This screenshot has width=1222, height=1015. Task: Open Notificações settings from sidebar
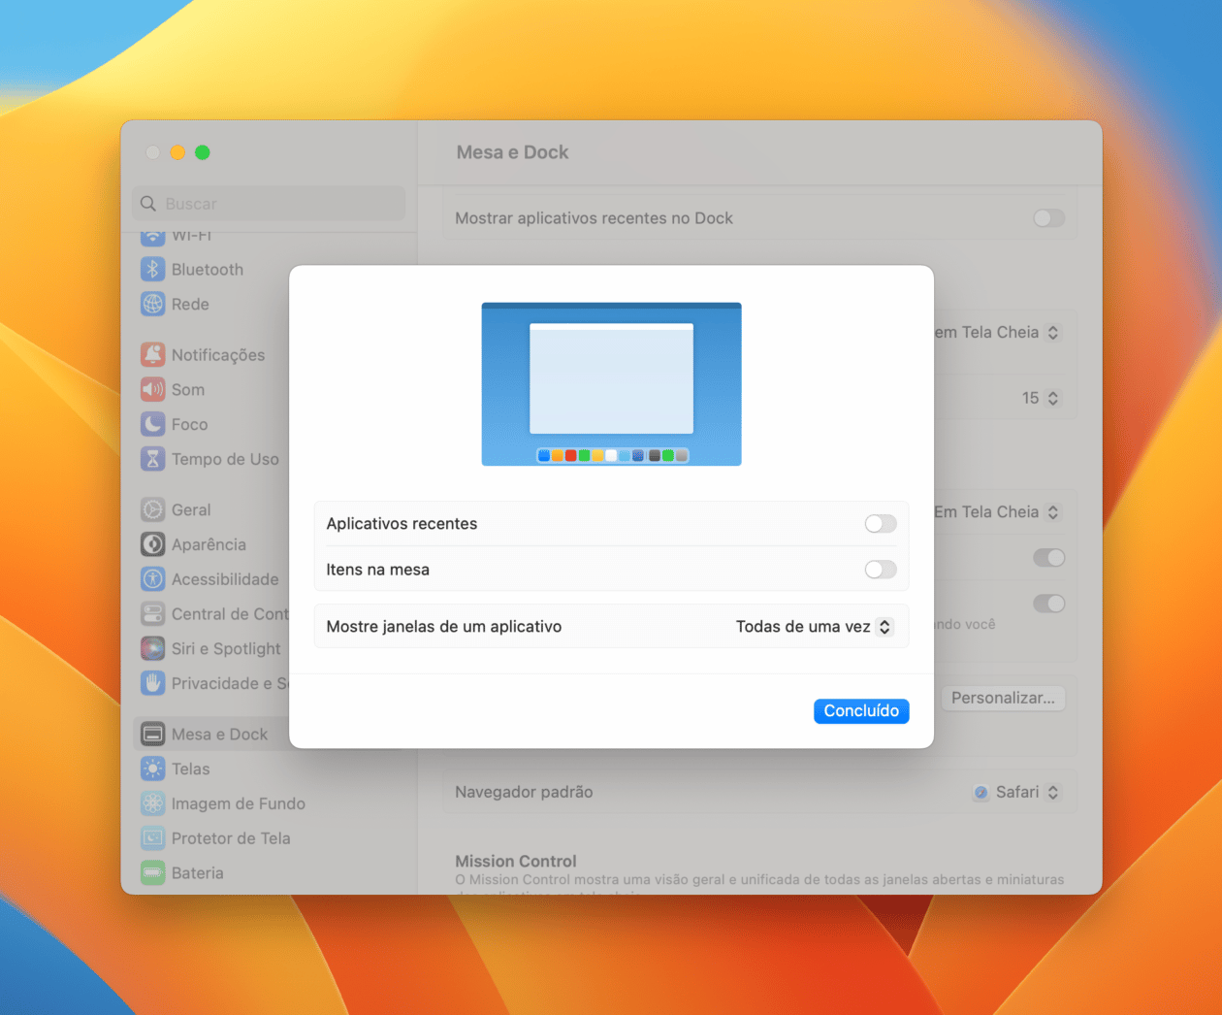153,354
